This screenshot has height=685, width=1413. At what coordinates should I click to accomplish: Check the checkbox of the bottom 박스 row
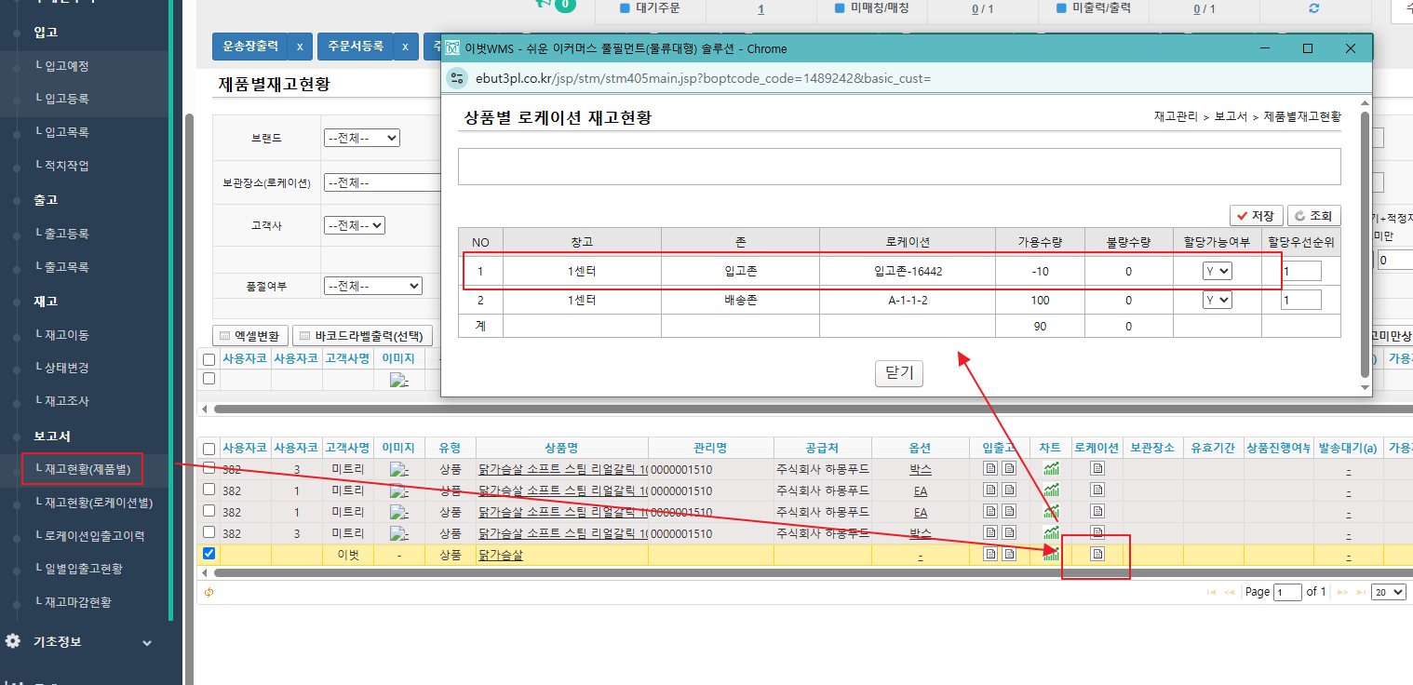(x=209, y=531)
